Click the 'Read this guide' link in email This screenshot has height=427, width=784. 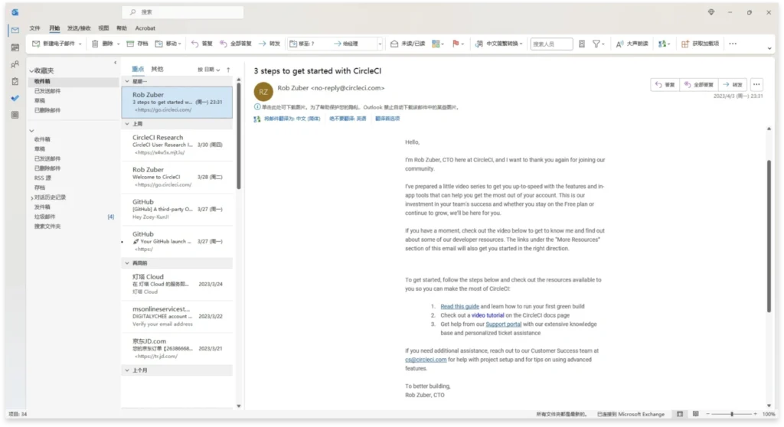[x=459, y=307]
